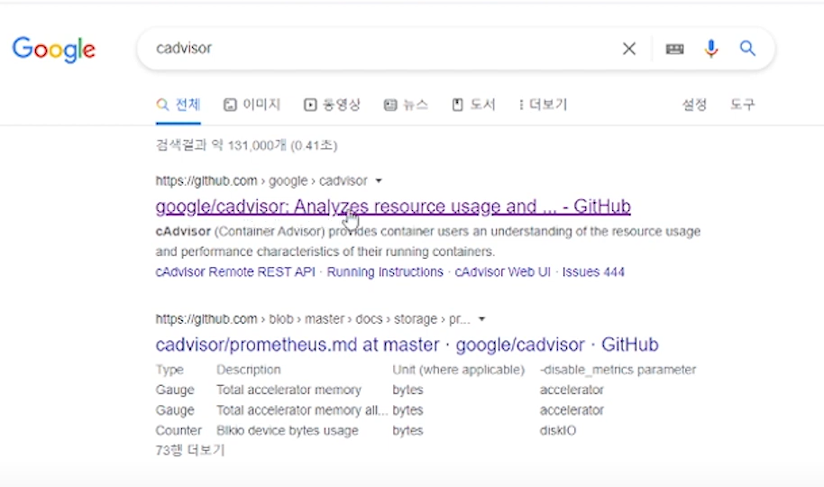Open cAdvisor Remote REST API sitelink

tap(235, 271)
